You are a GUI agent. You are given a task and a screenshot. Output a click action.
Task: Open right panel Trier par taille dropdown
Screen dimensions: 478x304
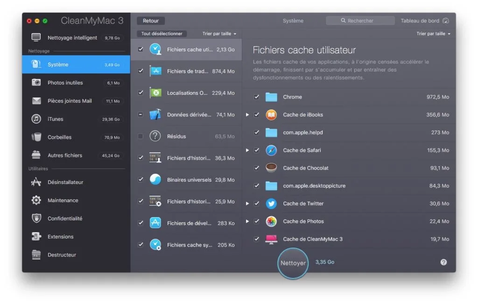pos(433,34)
